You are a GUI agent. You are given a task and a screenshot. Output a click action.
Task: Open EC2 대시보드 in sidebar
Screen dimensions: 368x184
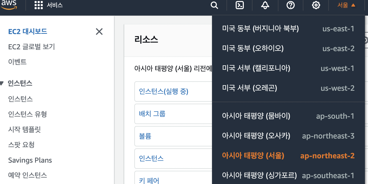pos(27,32)
